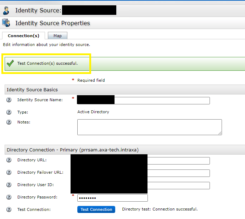Viewport: 245px width, 219px height.
Task: Click help icon beside Identity Source Name
Action: coord(9,100)
